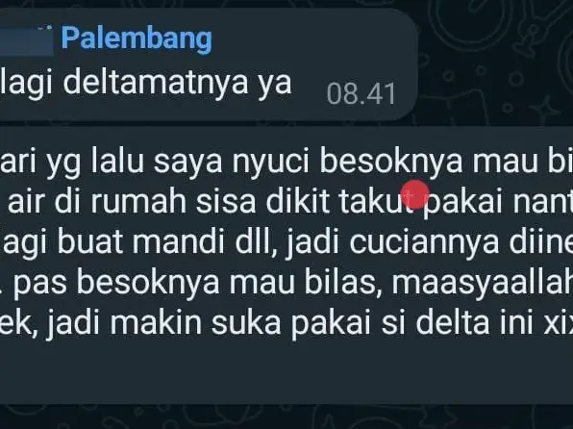Click the word "maasyaallah" in the message
This screenshot has width=573, height=429.
[483, 283]
